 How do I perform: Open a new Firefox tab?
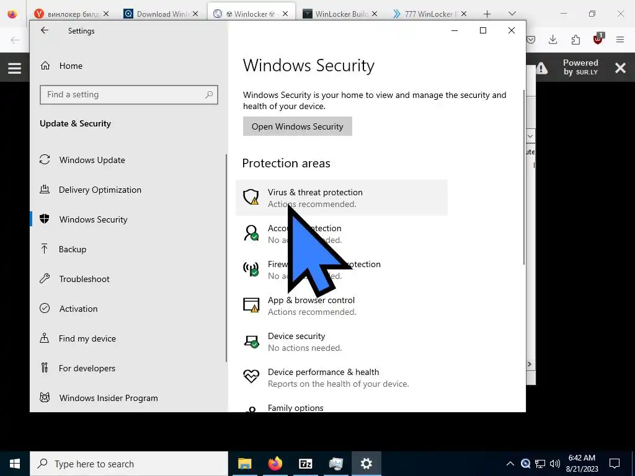487,14
